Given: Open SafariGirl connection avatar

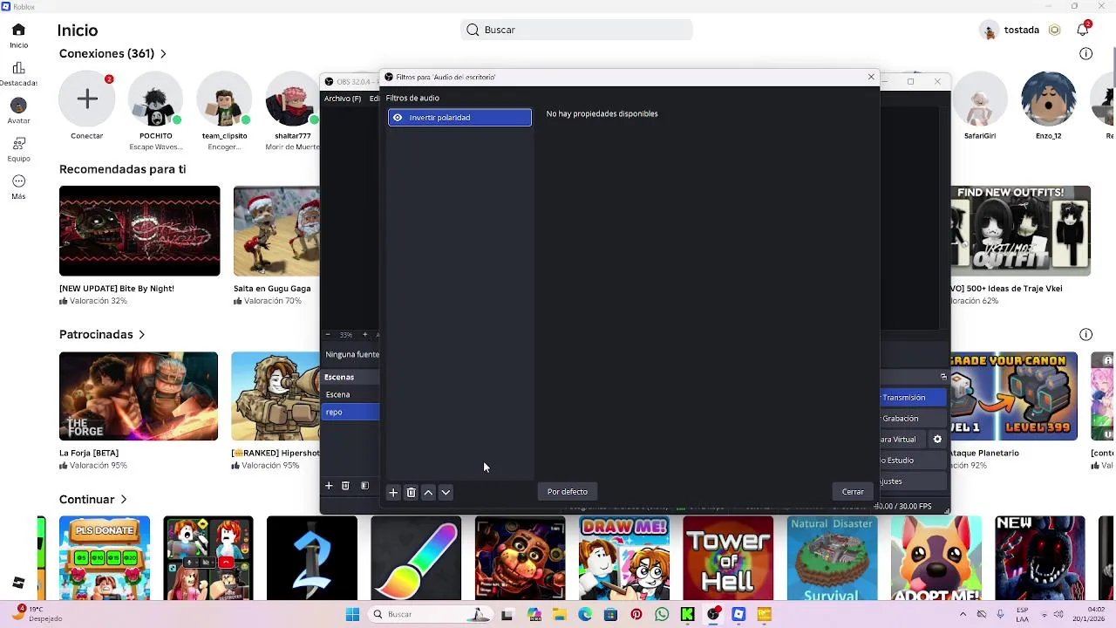Looking at the screenshot, I should [x=980, y=99].
